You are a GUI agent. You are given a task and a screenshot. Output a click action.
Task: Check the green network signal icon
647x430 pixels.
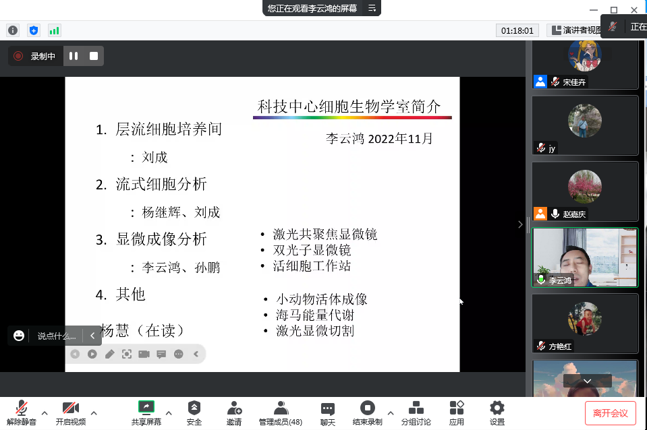54,30
